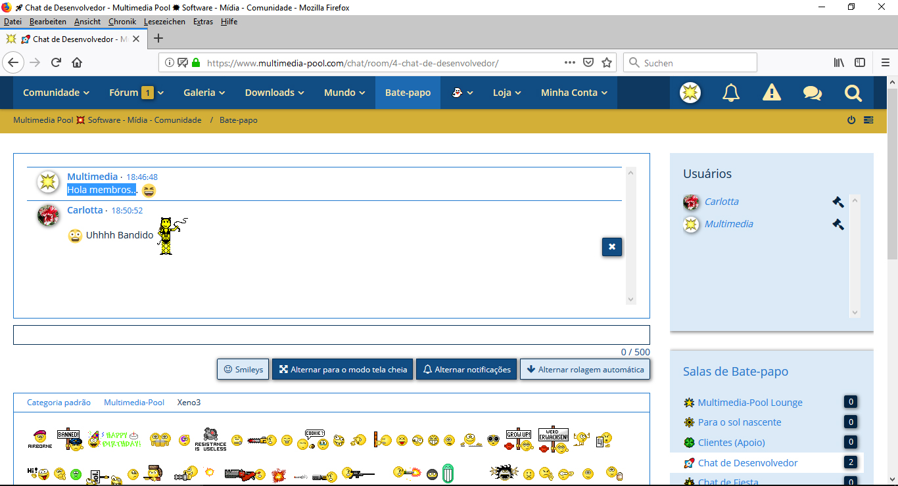
Task: Open the Multimedia-Pool Lounge chat room
Action: tap(749, 403)
